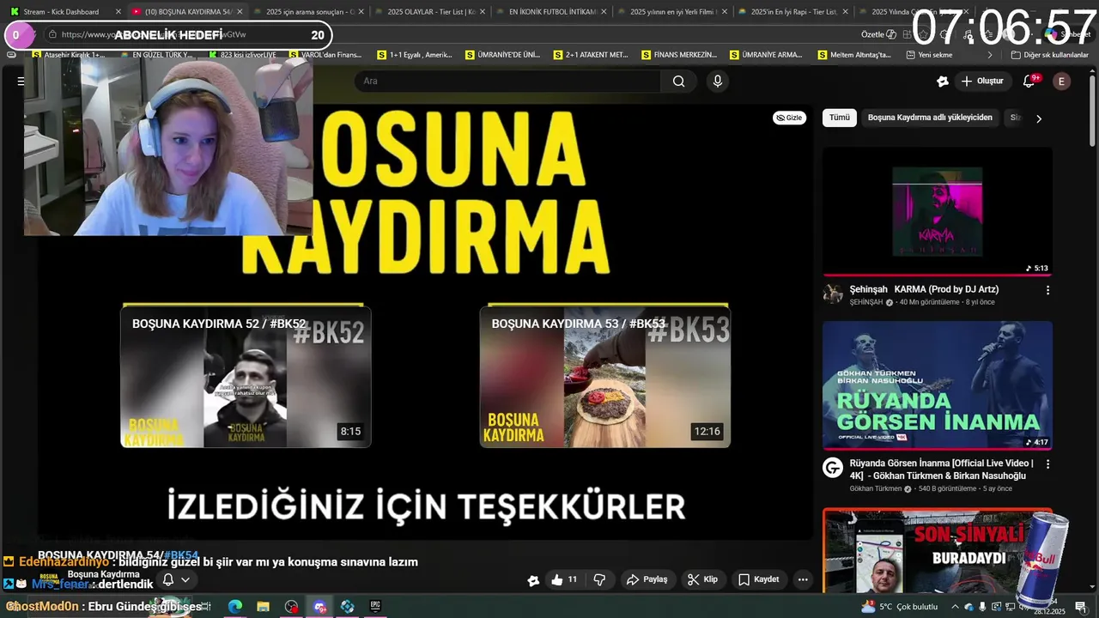Select the Tümü filter chip
The width and height of the screenshot is (1099, 618).
[x=839, y=118]
